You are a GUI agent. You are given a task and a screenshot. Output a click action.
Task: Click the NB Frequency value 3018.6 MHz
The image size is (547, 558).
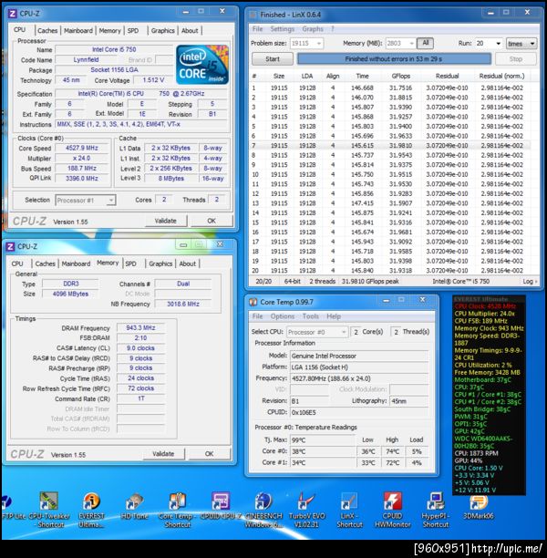[183, 304]
